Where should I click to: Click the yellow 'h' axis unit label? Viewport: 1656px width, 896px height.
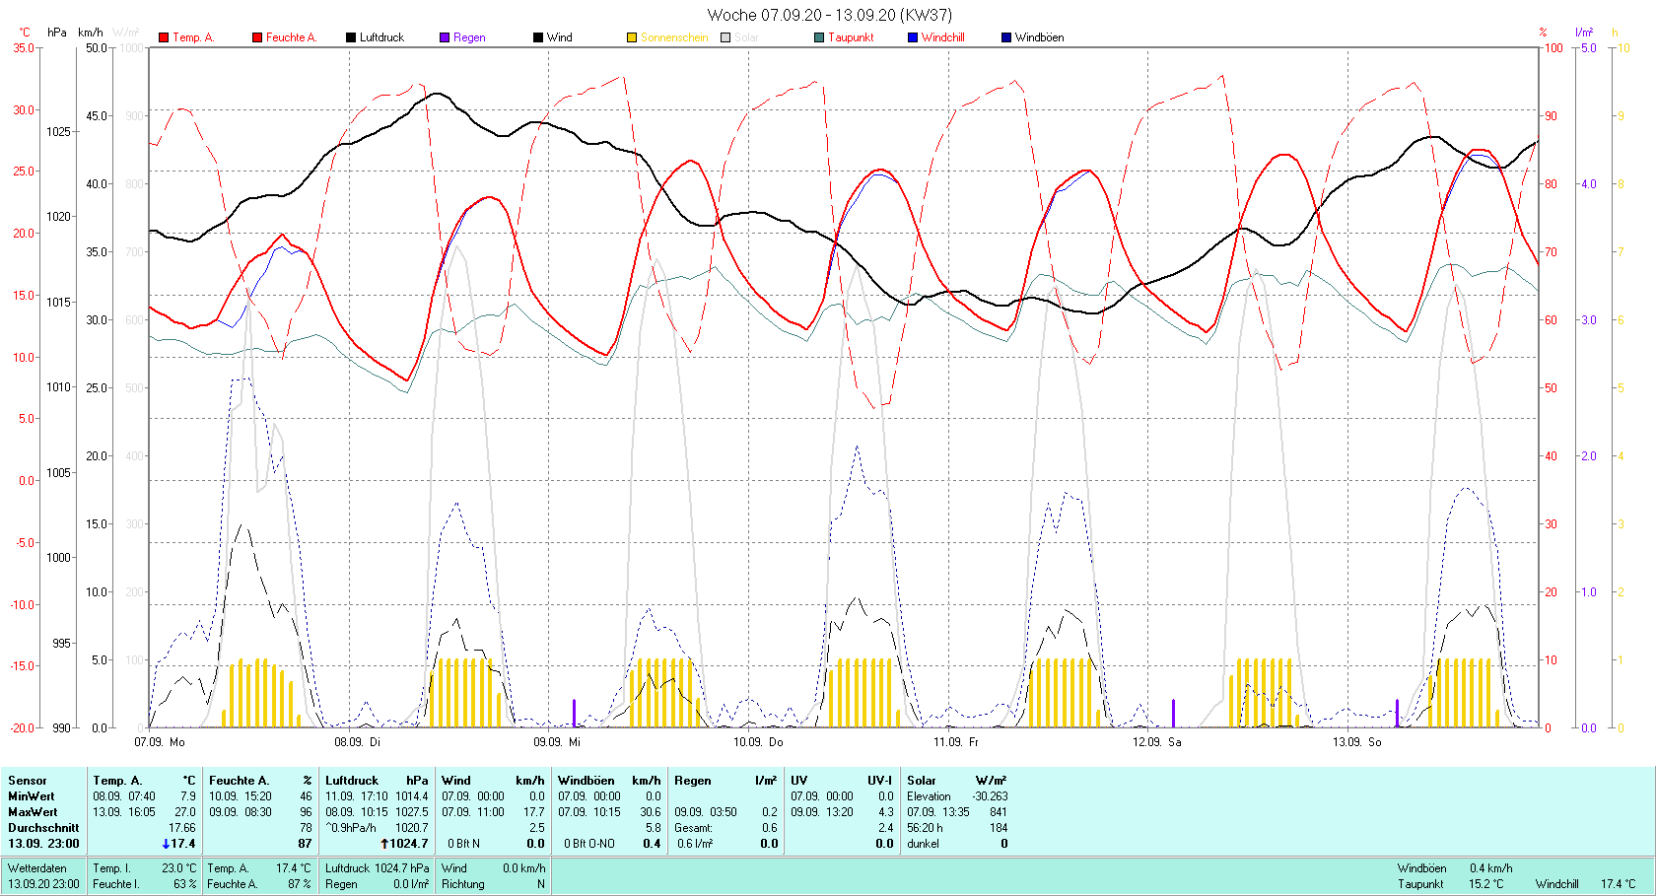click(x=1615, y=33)
